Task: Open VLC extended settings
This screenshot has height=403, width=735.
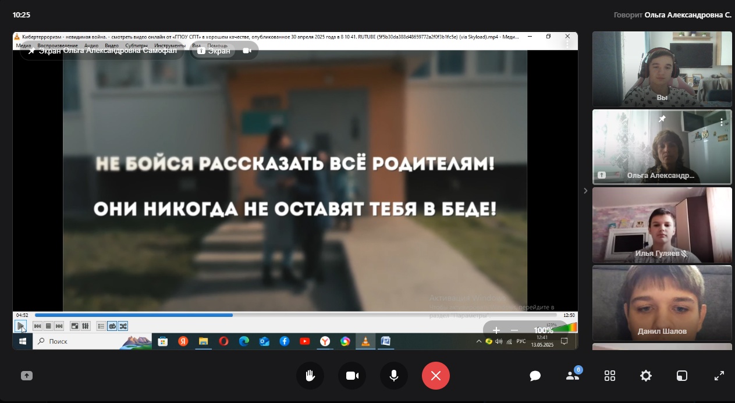Action: pos(85,326)
